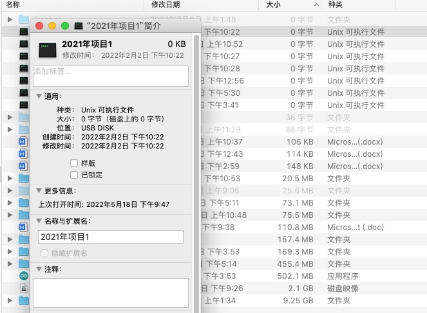Viewport: 427px width, 313px height.
Task: Click the Word icon of the 110.8 MB .doc file
Action: [x=24, y=227]
